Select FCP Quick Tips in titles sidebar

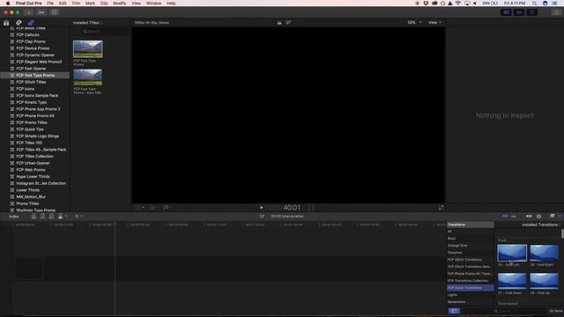[30, 129]
